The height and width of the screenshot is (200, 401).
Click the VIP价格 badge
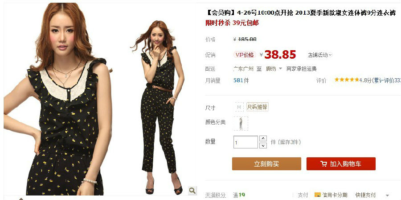pos(245,55)
